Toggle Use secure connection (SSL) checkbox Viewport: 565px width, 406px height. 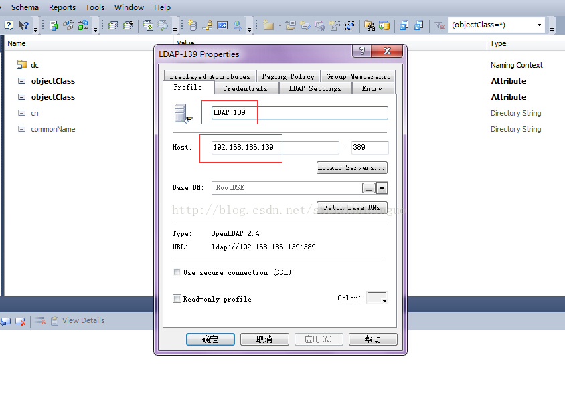(x=177, y=272)
